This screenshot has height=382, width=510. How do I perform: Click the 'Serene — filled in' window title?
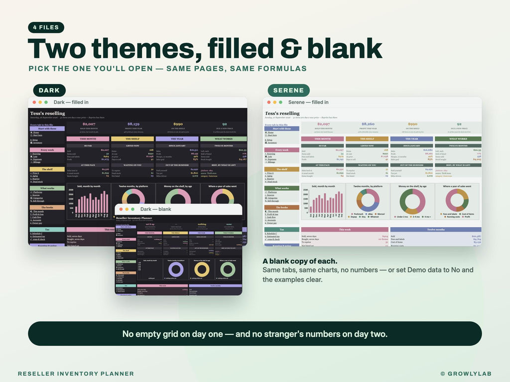coord(308,102)
